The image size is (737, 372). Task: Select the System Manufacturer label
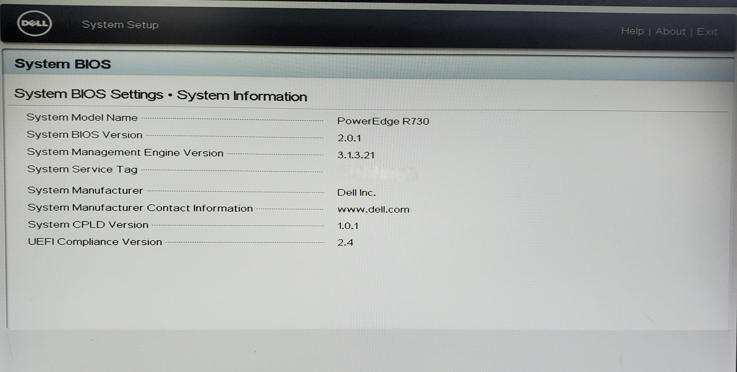pyautogui.click(x=85, y=190)
